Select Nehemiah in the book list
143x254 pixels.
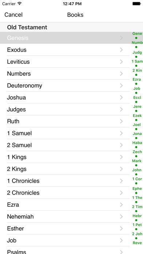coord(65,216)
